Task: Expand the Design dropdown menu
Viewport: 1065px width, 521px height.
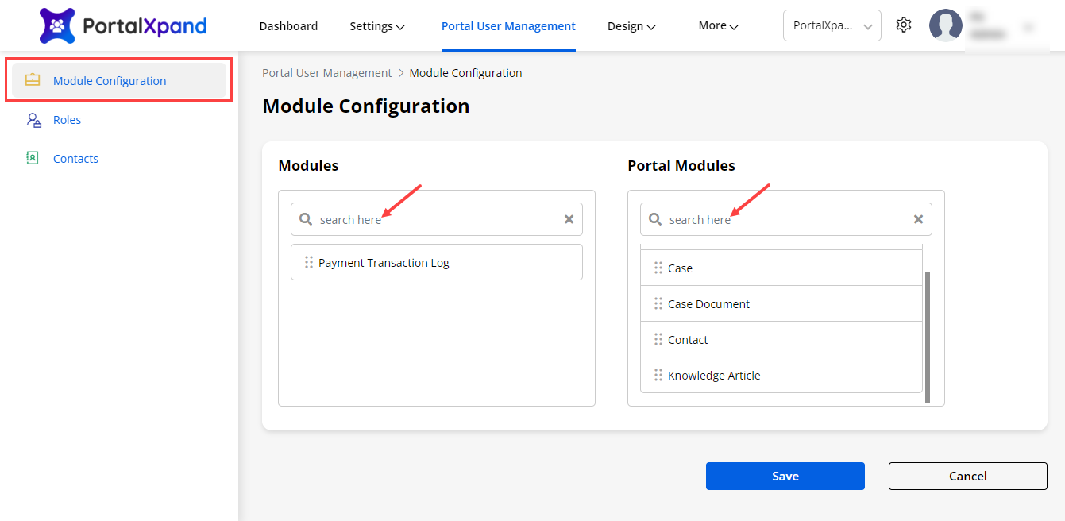Action: click(x=631, y=26)
